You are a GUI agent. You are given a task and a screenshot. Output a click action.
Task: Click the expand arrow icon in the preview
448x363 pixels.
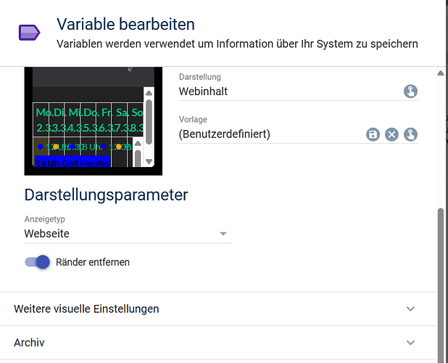point(131,68)
